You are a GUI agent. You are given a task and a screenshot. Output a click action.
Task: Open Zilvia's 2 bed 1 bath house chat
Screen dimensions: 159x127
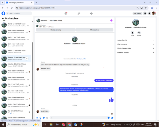point(16,98)
